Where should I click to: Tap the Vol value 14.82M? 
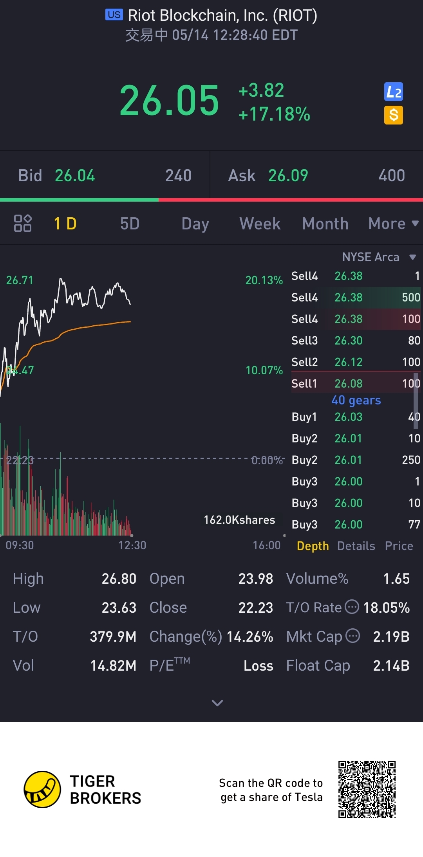tap(114, 666)
